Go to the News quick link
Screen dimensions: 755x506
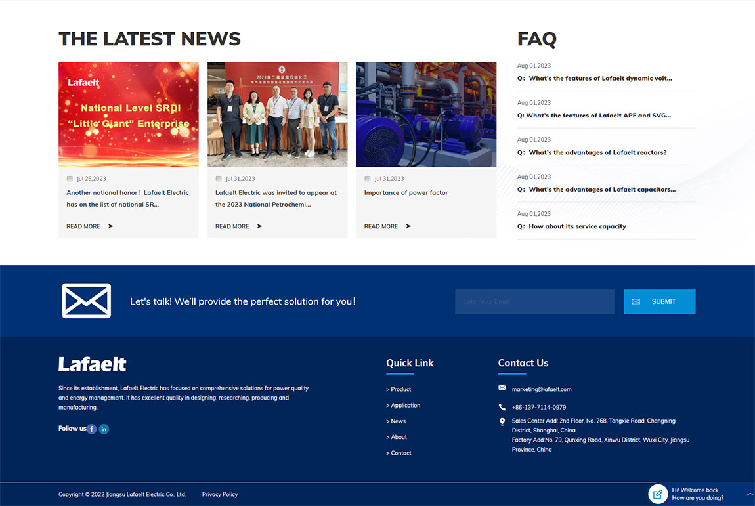396,421
